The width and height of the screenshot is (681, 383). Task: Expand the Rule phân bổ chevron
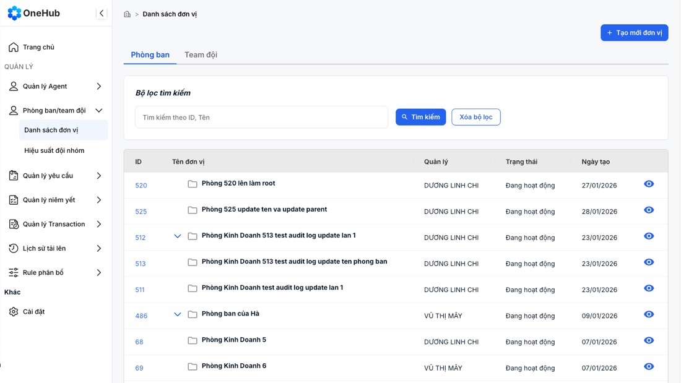[x=99, y=273]
